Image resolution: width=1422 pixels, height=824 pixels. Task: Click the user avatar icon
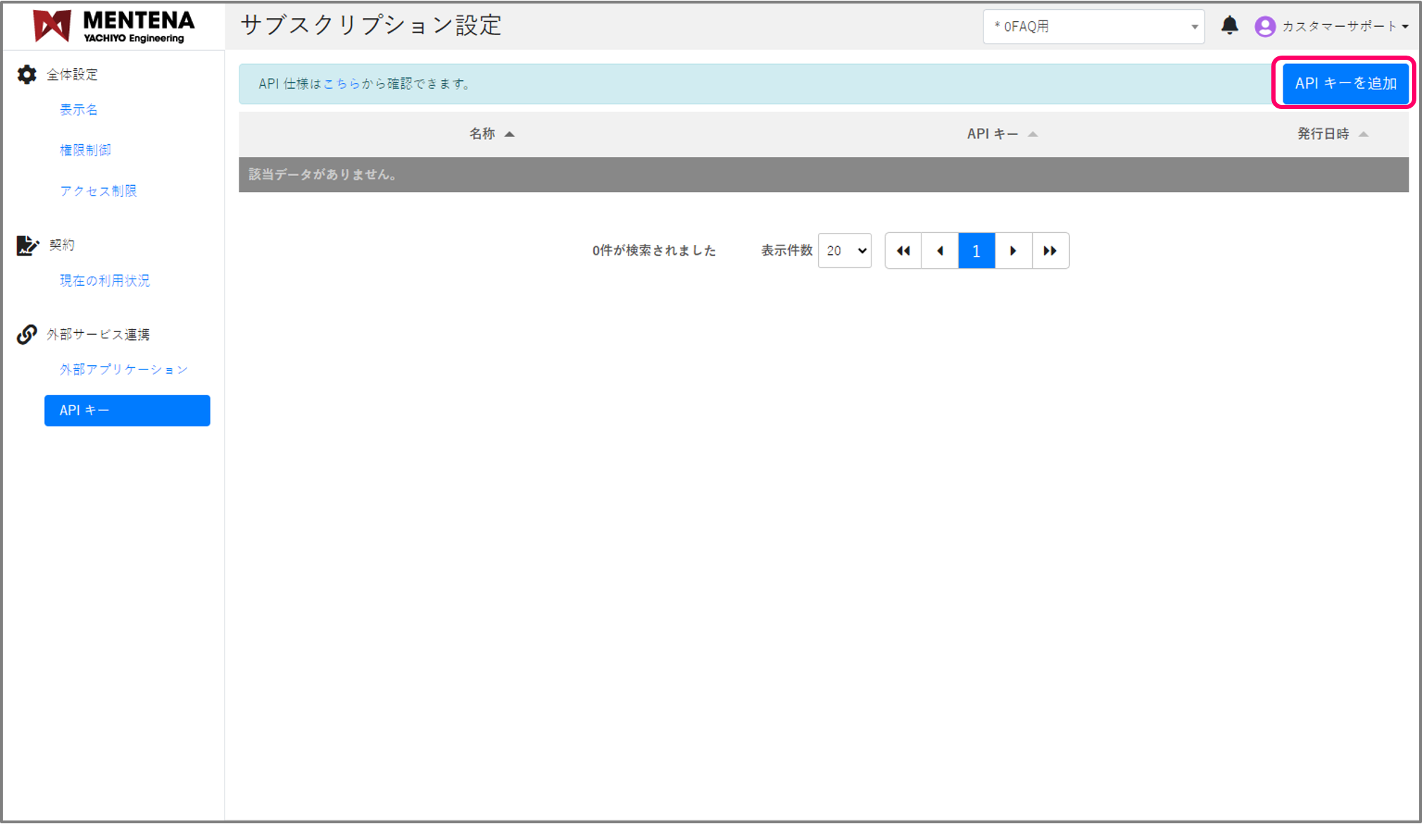(x=1265, y=26)
